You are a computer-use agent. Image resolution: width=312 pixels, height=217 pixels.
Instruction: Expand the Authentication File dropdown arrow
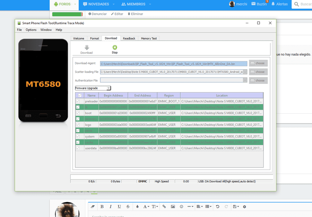245,80
